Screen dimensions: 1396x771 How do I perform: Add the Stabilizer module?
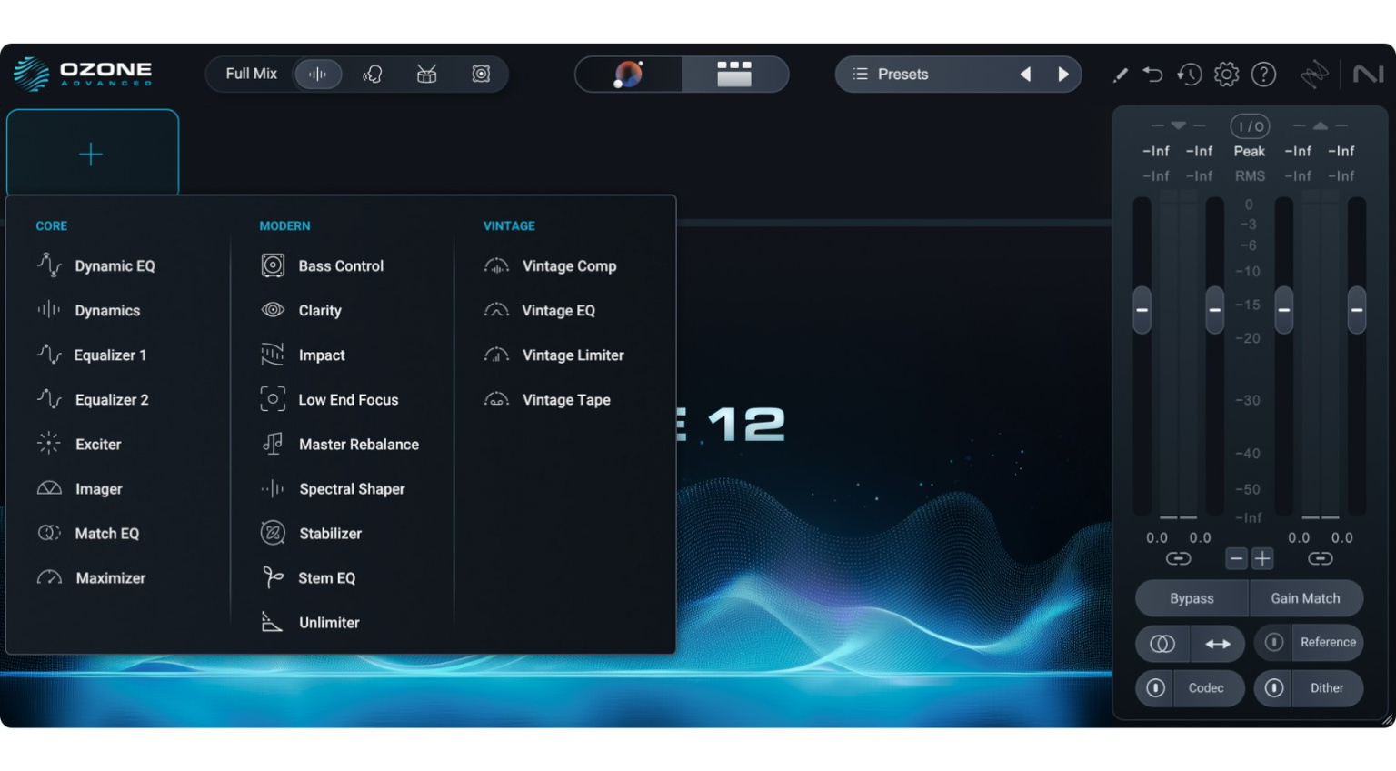pyautogui.click(x=330, y=533)
